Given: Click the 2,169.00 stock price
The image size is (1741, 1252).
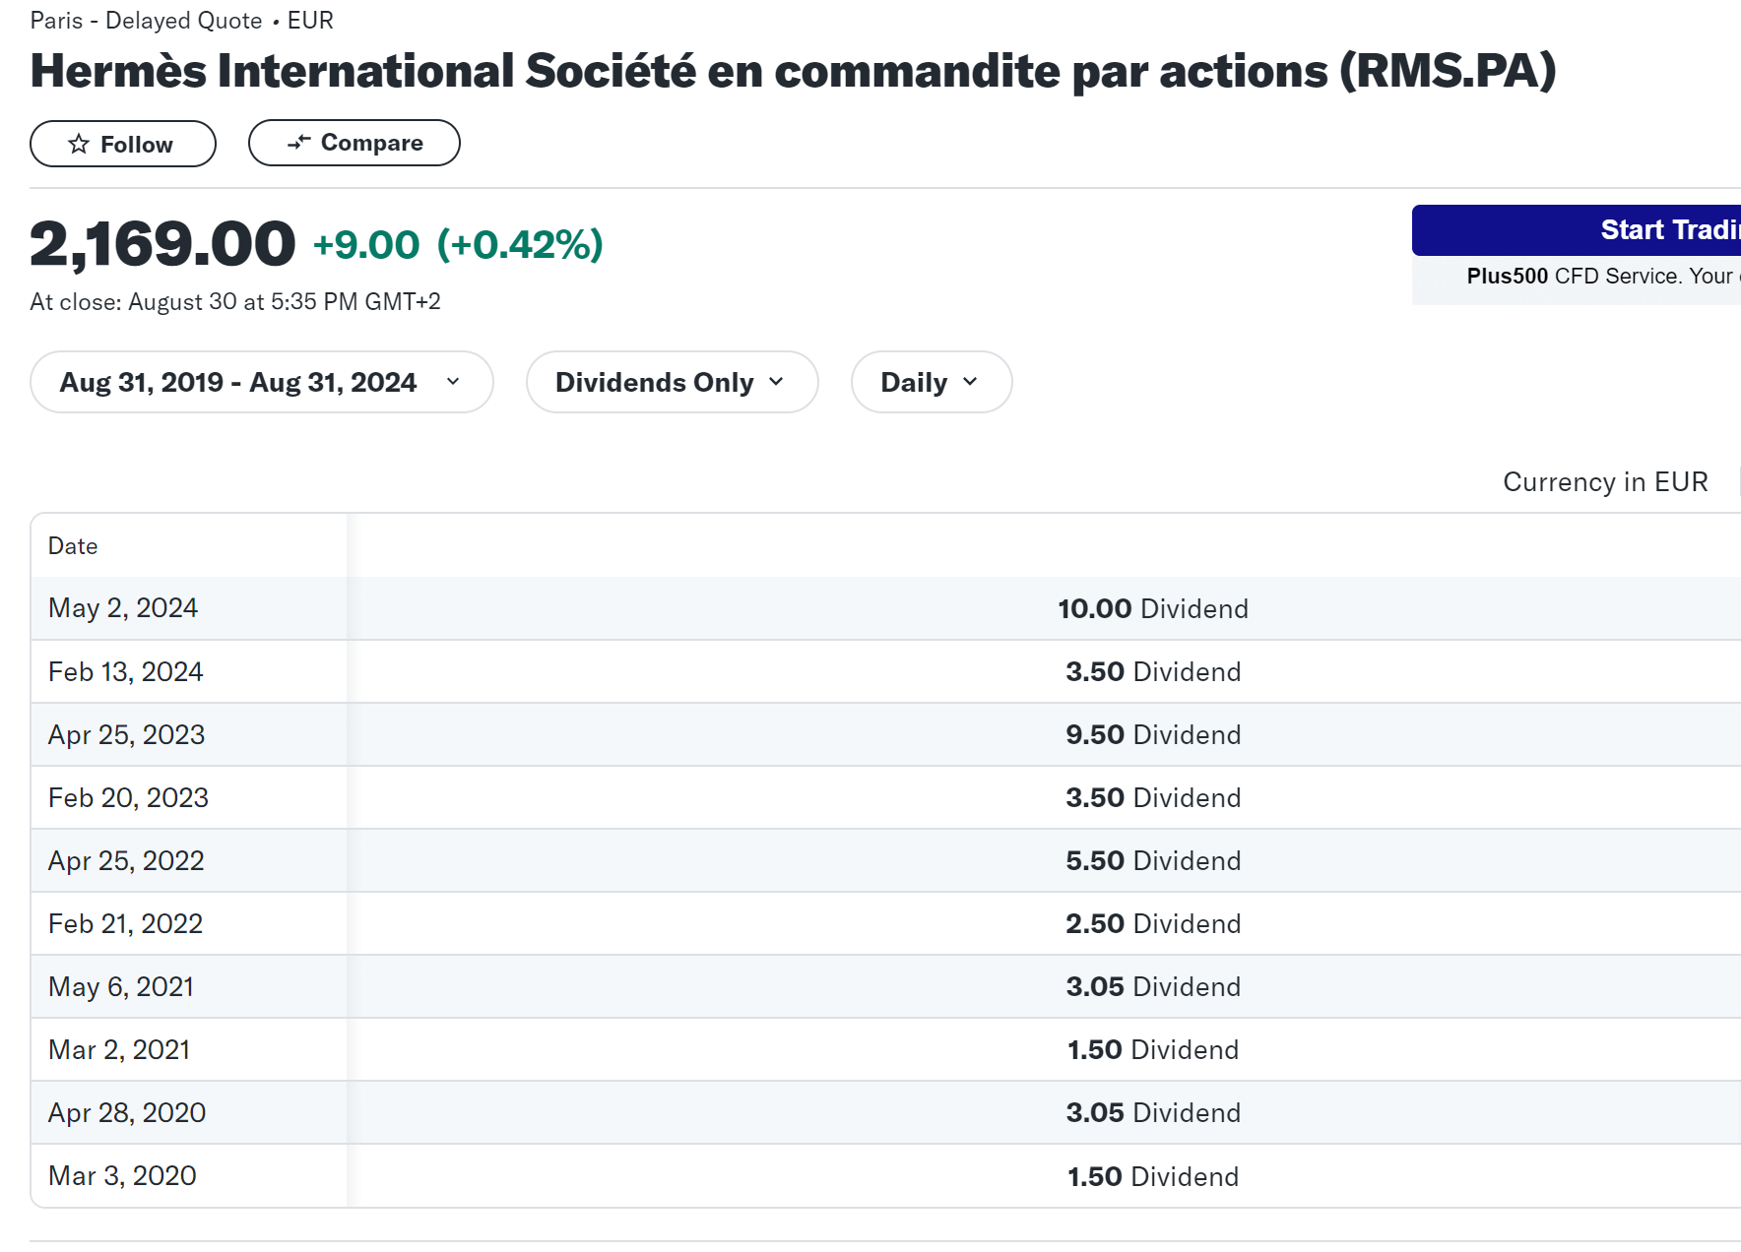Looking at the screenshot, I should click(x=162, y=244).
